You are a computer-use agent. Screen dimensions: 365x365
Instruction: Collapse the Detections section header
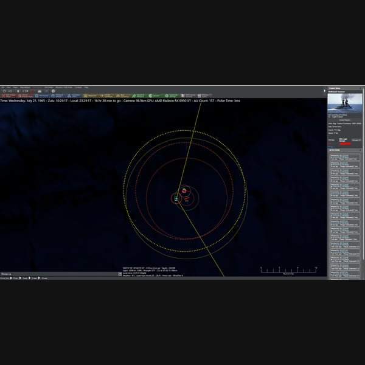[345, 150]
